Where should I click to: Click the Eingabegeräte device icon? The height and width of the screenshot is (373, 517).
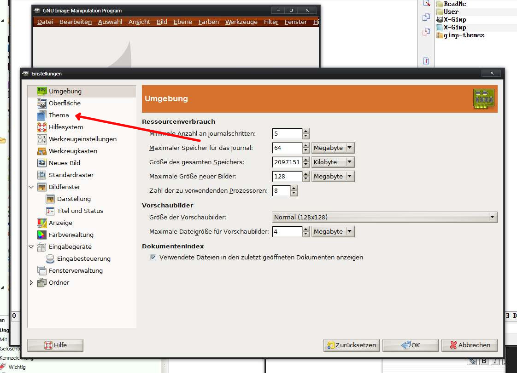pyautogui.click(x=42, y=247)
